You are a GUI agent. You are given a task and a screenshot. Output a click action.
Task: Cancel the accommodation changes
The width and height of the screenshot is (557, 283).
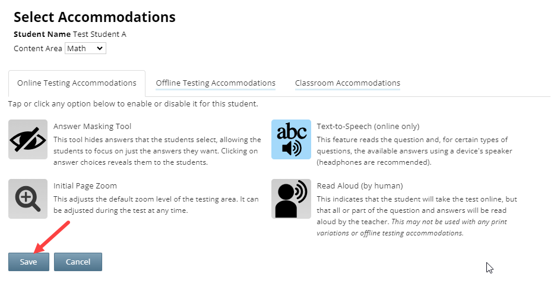pos(78,262)
